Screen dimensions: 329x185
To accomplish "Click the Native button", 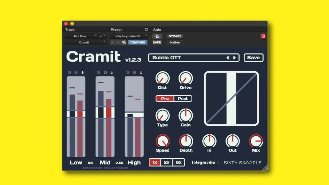I will [175, 42].
